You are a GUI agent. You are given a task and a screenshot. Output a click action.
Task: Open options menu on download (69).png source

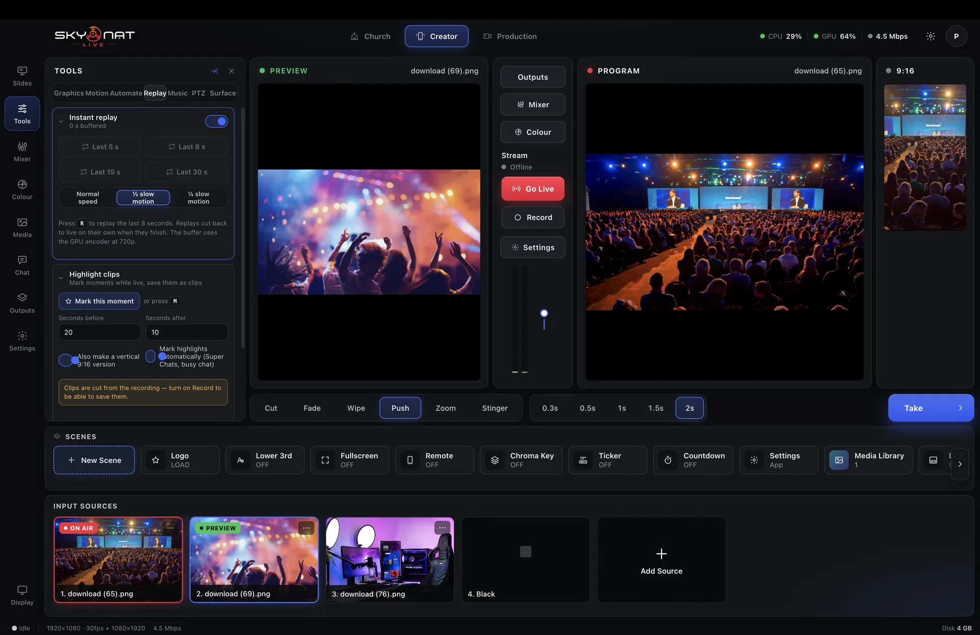click(306, 528)
